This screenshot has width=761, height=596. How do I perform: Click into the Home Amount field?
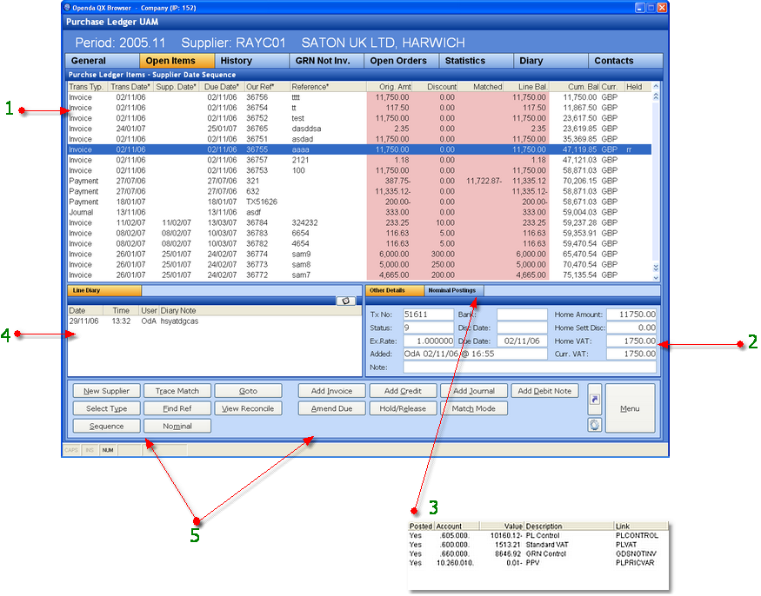[631, 315]
